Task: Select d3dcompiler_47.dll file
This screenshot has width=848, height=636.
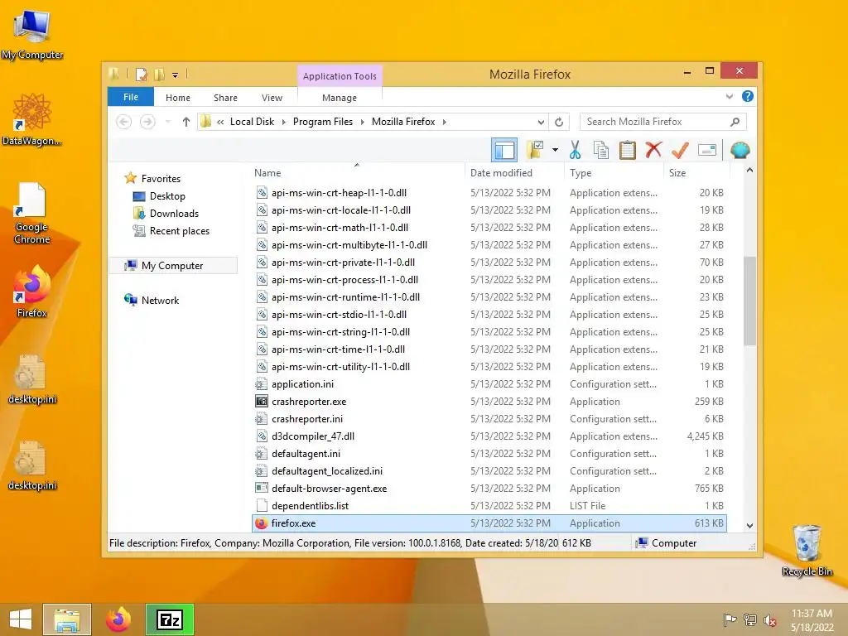Action: click(x=489, y=436)
